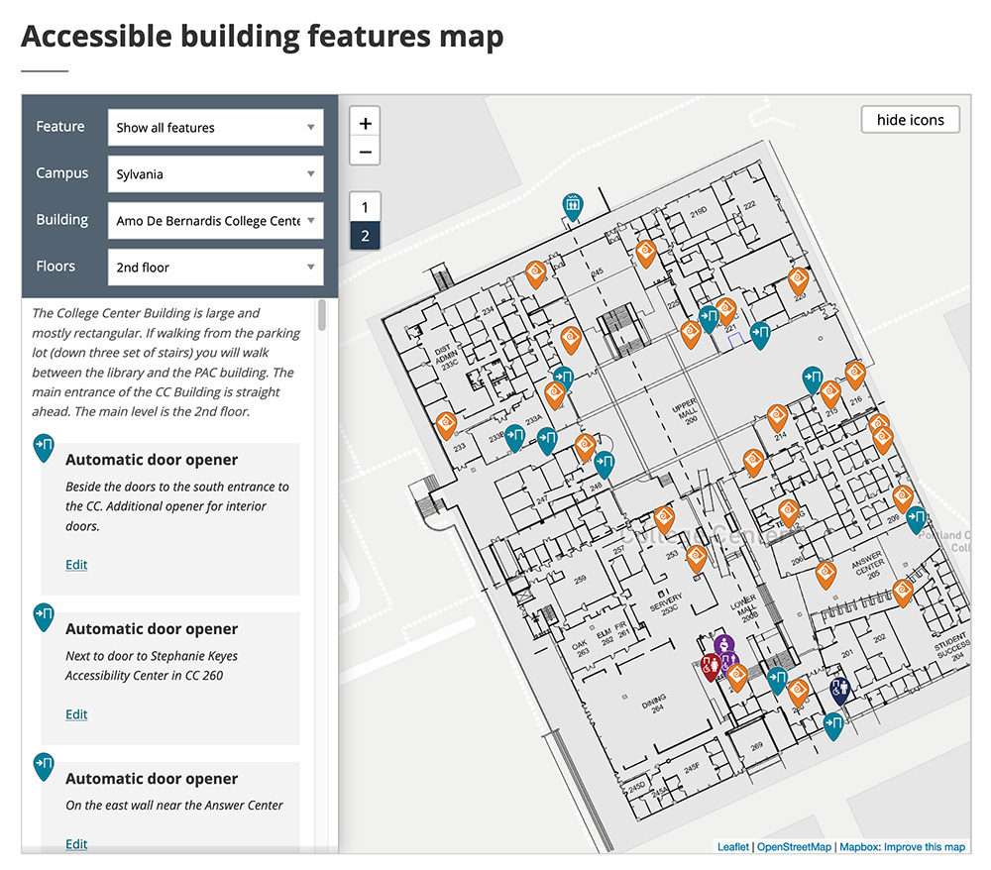
Task: Click the elevator marker on the map
Action: [x=572, y=205]
